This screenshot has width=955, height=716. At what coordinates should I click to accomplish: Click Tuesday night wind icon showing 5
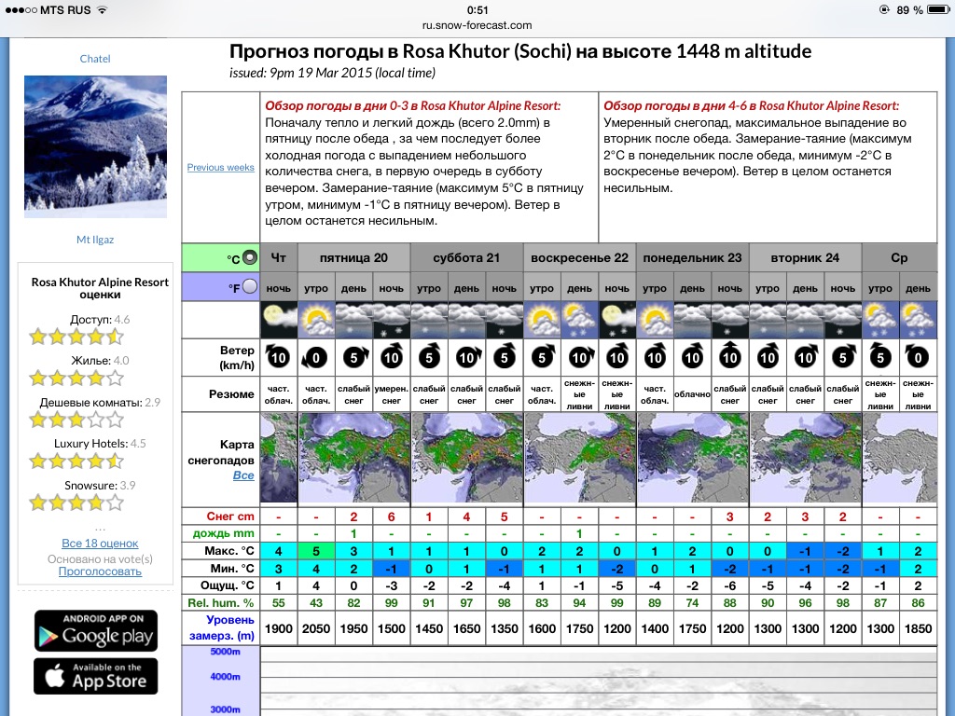point(843,357)
